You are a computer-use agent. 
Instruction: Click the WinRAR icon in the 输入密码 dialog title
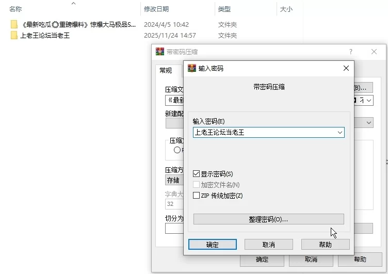point(192,68)
